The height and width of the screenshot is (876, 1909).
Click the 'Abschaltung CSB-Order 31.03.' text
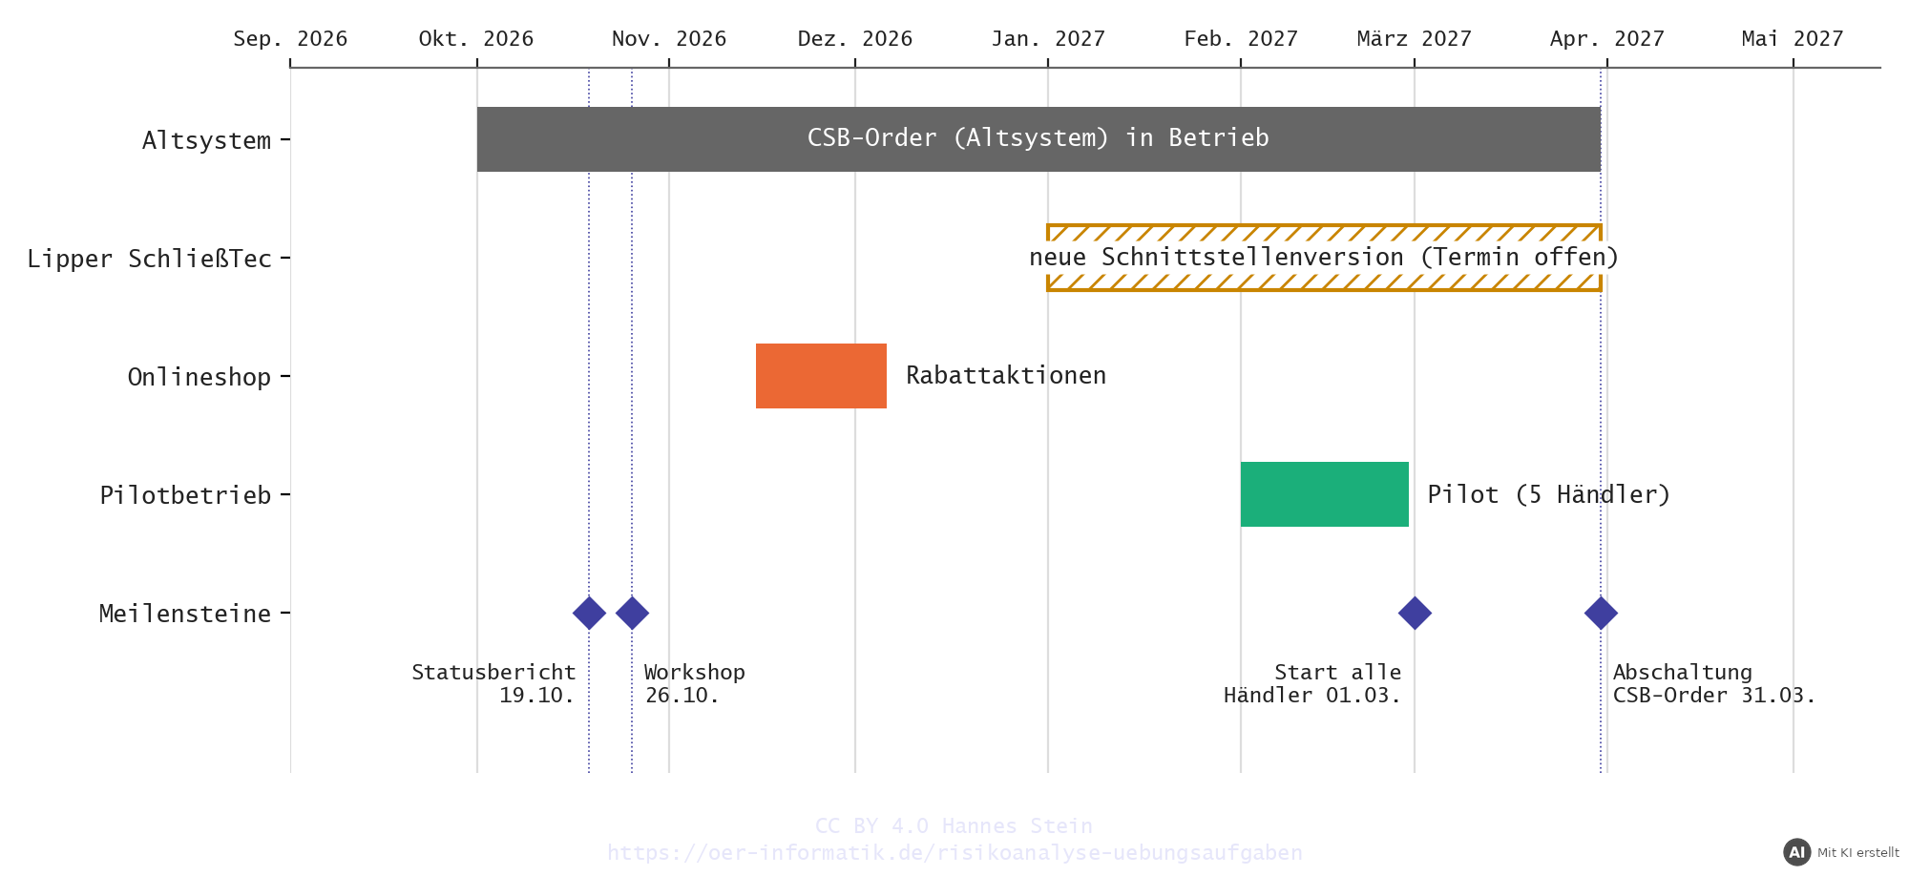(1714, 683)
